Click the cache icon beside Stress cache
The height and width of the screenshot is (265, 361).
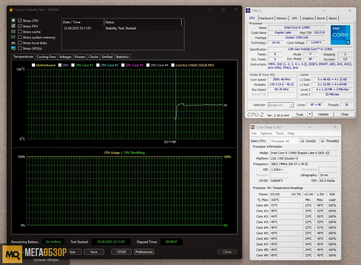click(x=13, y=32)
